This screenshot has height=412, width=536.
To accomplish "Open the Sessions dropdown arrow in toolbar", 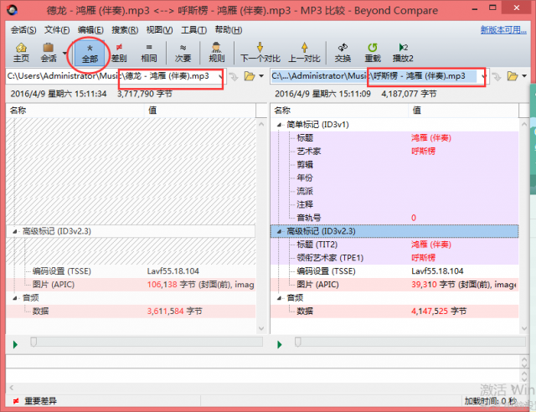I will coord(64,53).
